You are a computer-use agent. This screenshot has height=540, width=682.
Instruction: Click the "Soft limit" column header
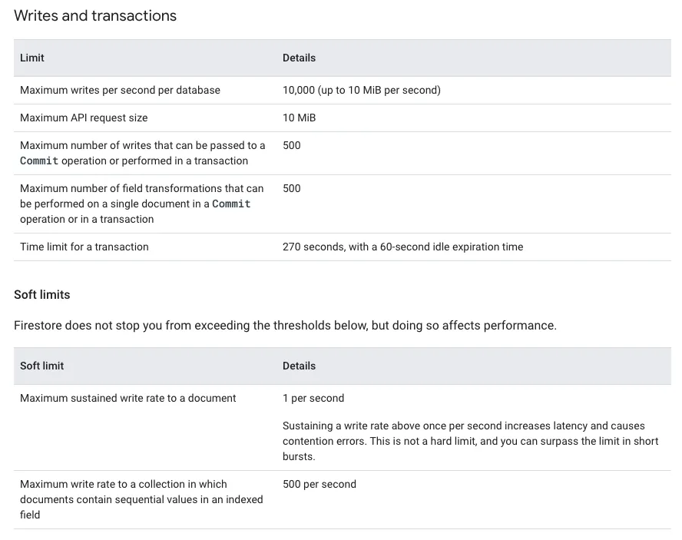[41, 366]
